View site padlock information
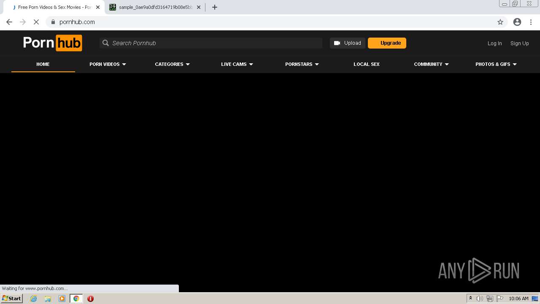Viewport: 540px width, 304px height. (53, 22)
